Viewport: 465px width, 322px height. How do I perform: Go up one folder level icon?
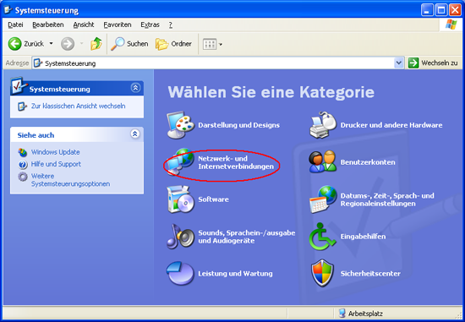click(96, 44)
